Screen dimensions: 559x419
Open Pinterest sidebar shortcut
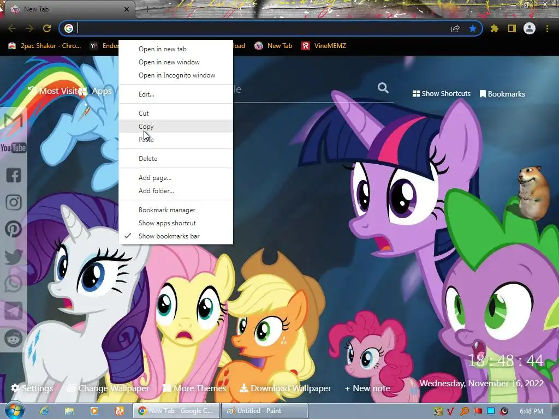click(14, 229)
